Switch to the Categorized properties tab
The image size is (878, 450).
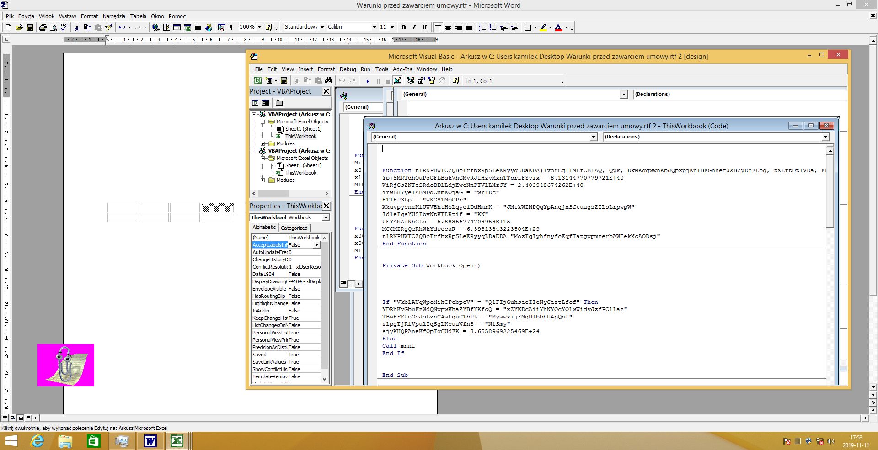(x=294, y=228)
